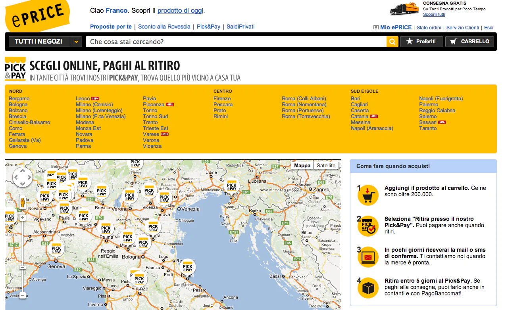Pan the map up with the arrow control
The image size is (506, 310).
point(22,171)
